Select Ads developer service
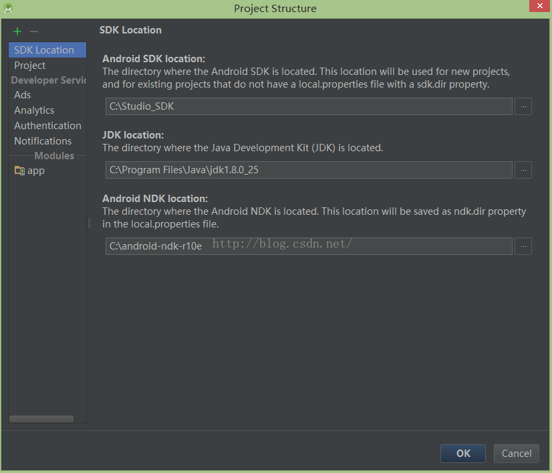Image resolution: width=552 pixels, height=473 pixels. coord(47,95)
